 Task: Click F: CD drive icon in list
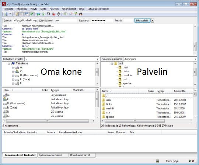[x=5, y=112]
